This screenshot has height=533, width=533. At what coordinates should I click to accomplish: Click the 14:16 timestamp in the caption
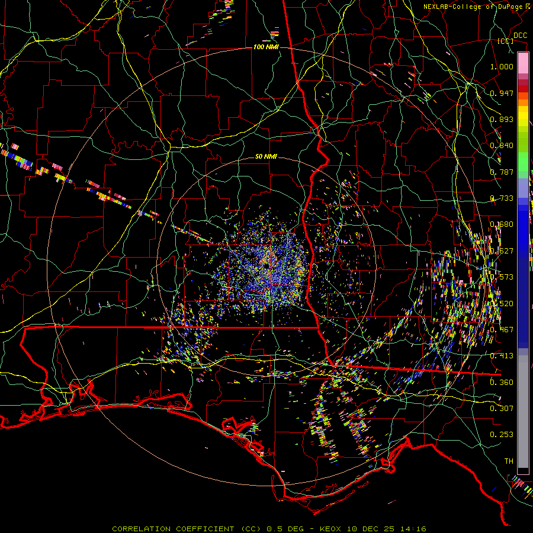point(413,529)
